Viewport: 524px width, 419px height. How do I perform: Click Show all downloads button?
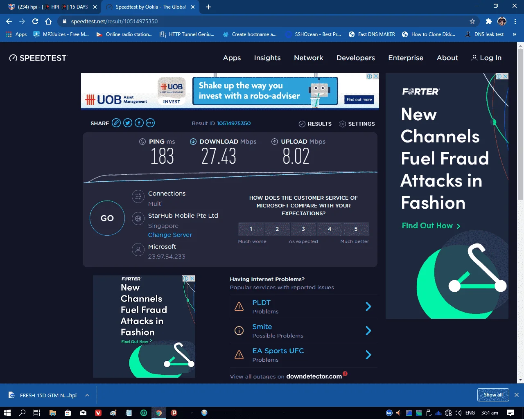[493, 395]
